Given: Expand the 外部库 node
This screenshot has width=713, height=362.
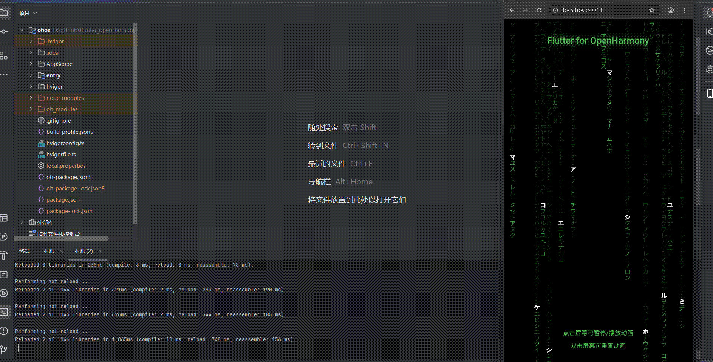Looking at the screenshot, I should click(x=22, y=222).
